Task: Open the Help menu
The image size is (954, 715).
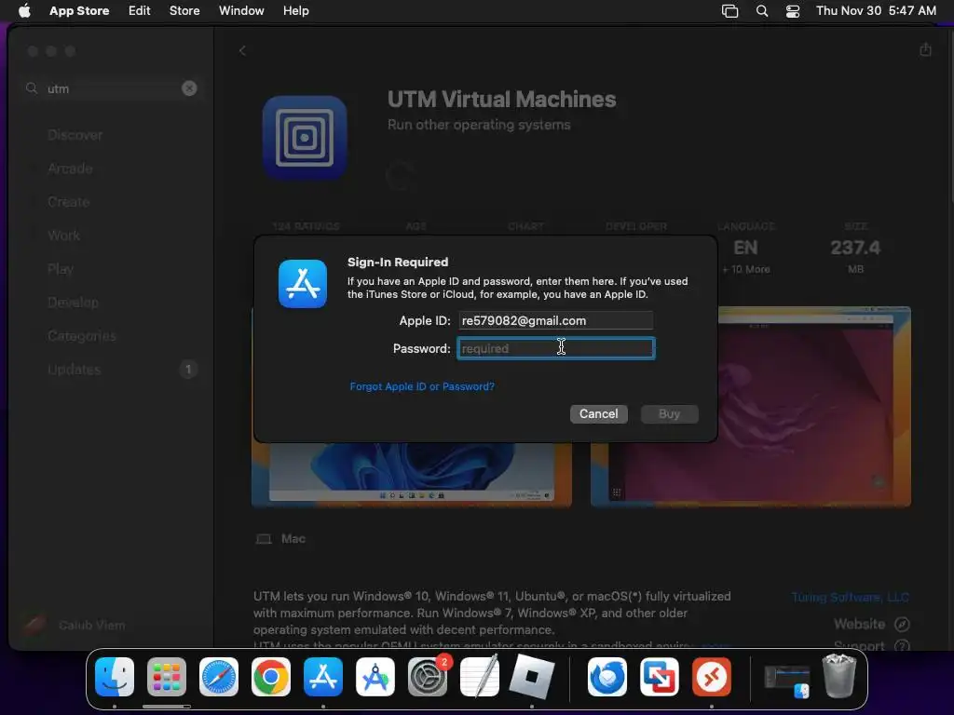Action: coord(295,10)
